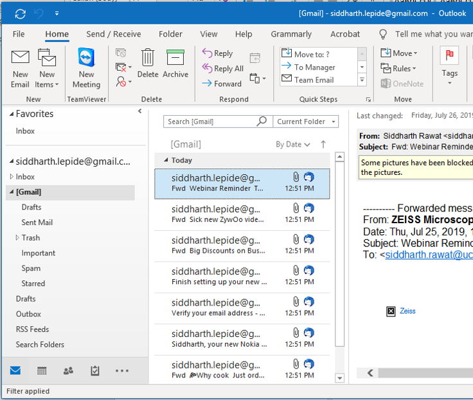Click the search magnifier icon
473x400 pixels.
click(x=262, y=122)
